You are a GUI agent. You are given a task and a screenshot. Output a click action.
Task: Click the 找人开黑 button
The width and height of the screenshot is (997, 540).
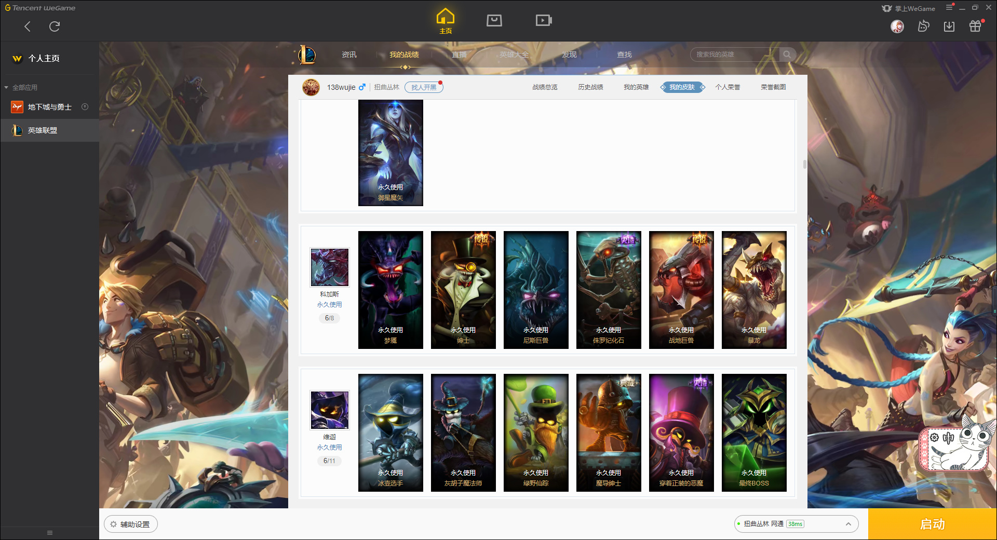pos(424,87)
